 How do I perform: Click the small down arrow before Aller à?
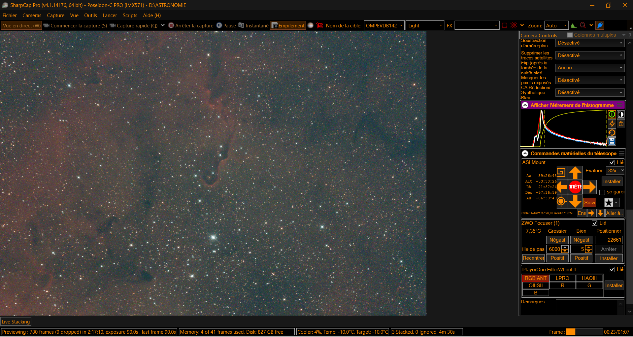click(600, 213)
